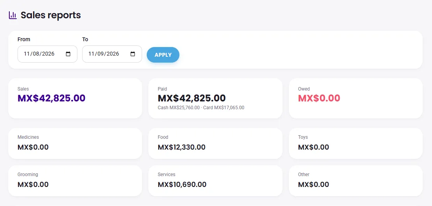The image size is (432, 206).
Task: Click the From label
Action: [24, 39]
